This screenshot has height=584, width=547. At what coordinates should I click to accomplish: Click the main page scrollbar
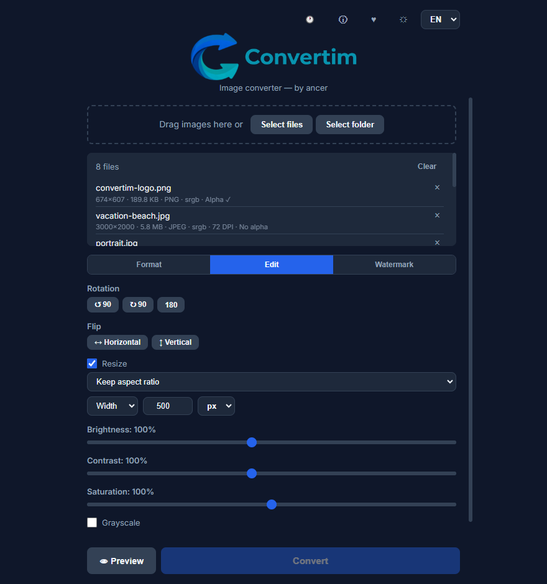coord(471,309)
